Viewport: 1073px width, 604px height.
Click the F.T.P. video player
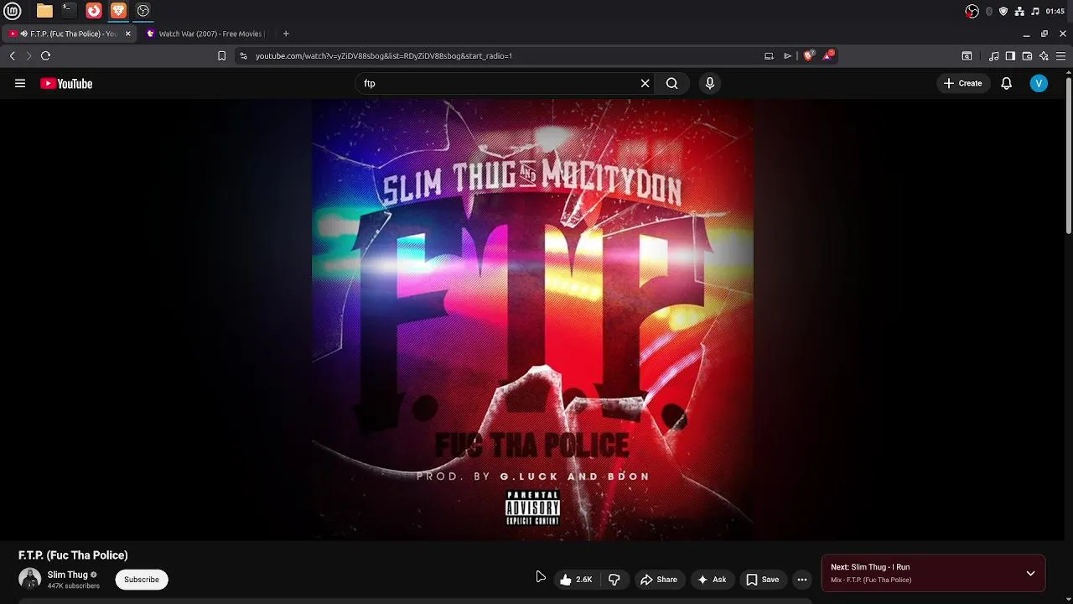[532, 320]
